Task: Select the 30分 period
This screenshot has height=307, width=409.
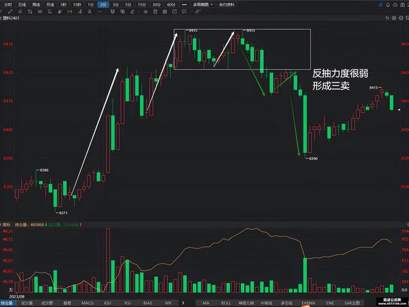Action: point(156,5)
